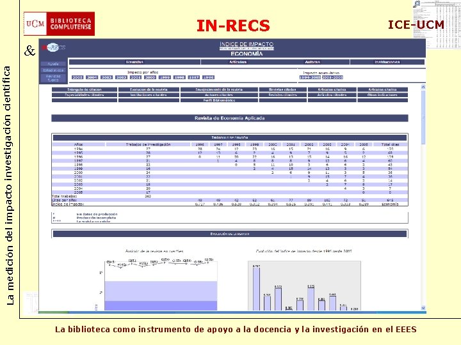Click the Sin datos de producción legend text

click(x=97, y=214)
